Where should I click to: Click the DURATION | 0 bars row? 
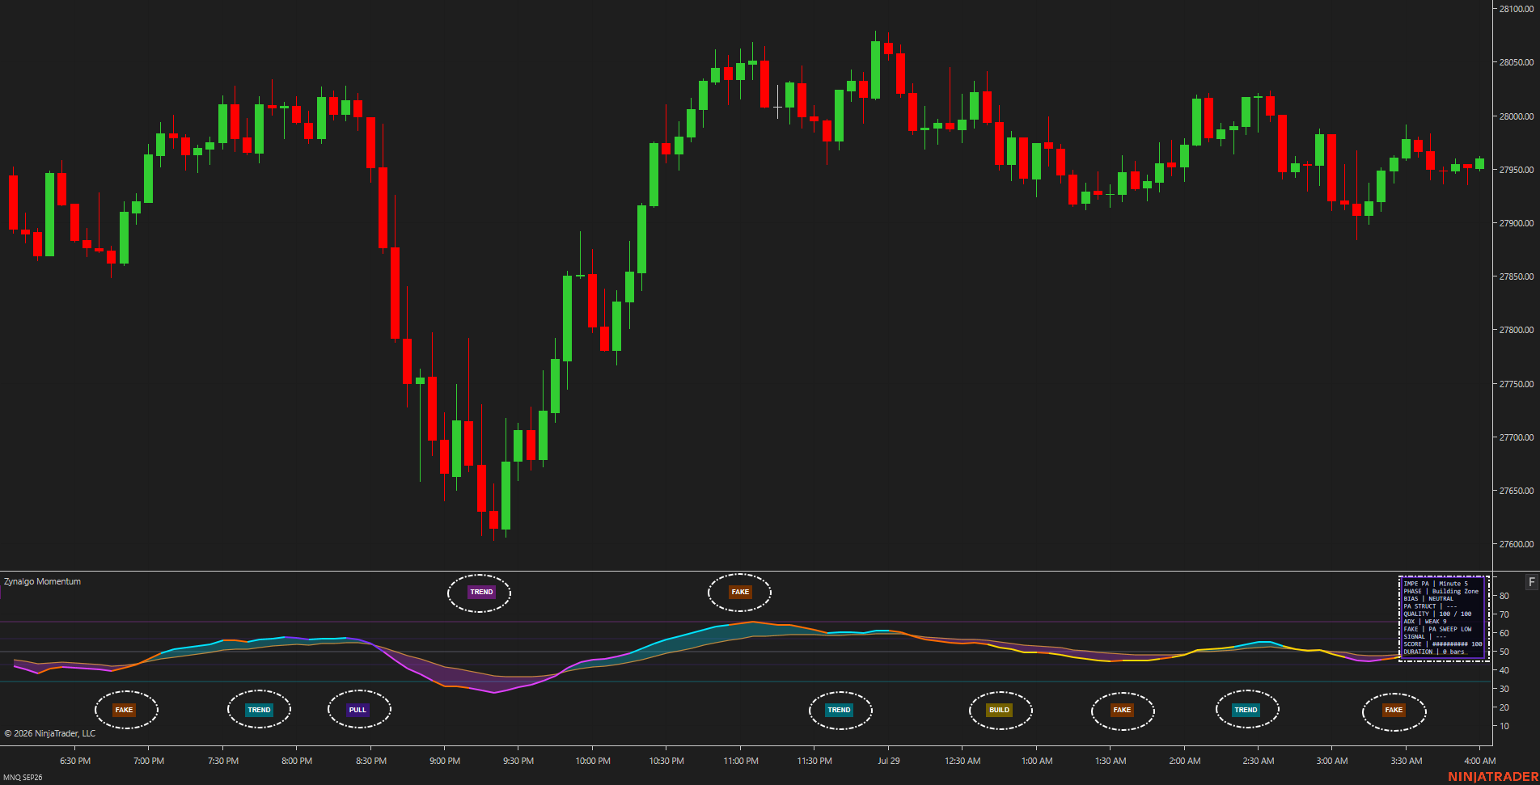coord(1434,652)
